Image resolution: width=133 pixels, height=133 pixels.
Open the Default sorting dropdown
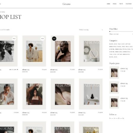click(x=91, y=30)
